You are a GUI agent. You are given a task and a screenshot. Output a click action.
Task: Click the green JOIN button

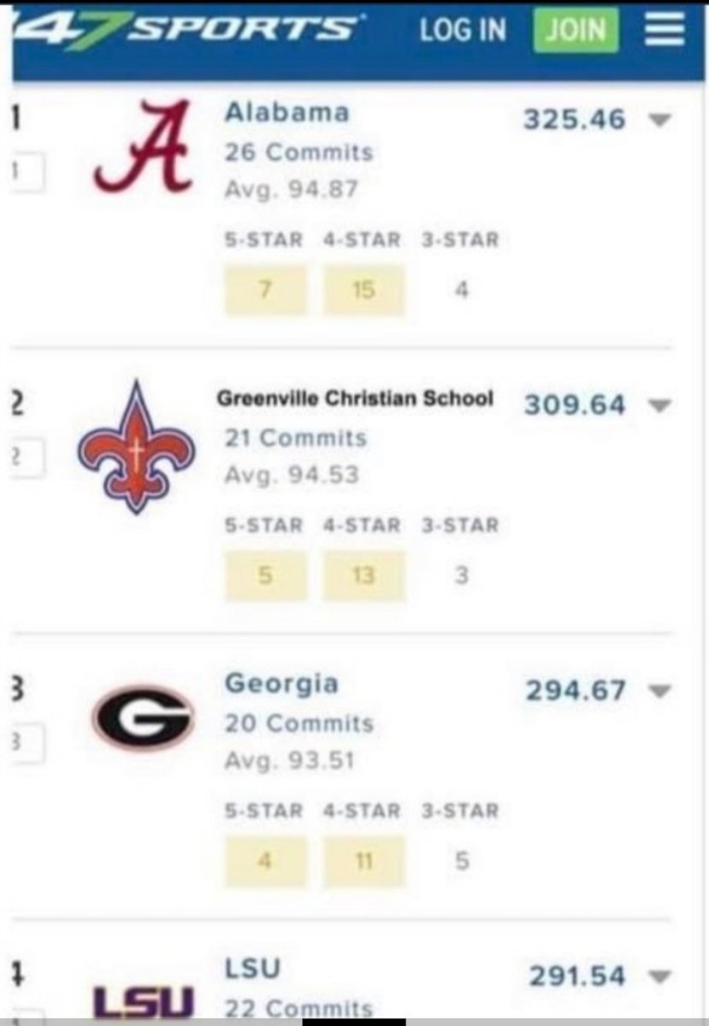pyautogui.click(x=576, y=31)
